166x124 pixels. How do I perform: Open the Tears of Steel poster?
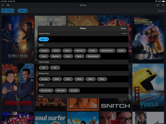[51, 21]
